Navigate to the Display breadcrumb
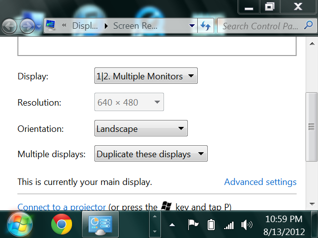The image size is (318, 238). tap(85, 26)
